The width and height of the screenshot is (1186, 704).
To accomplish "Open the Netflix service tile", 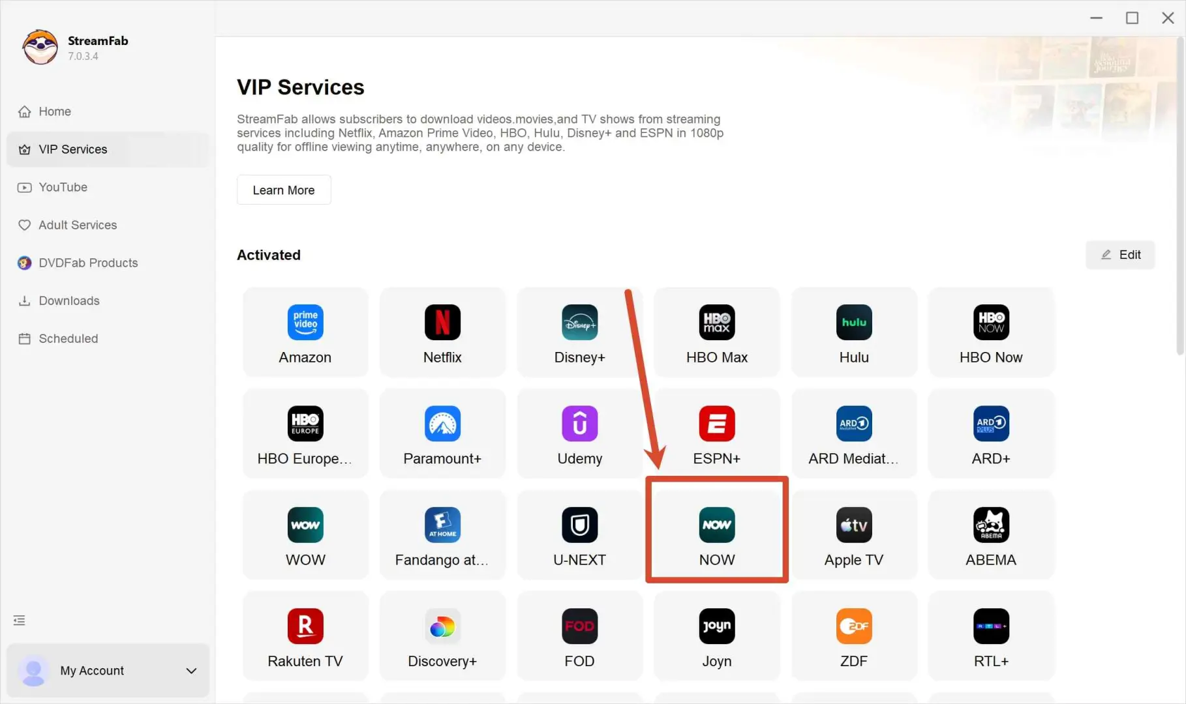I will (x=442, y=332).
